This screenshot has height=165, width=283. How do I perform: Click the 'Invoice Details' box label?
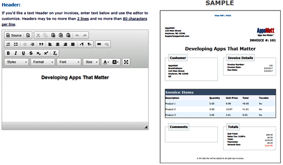[x=241, y=58]
